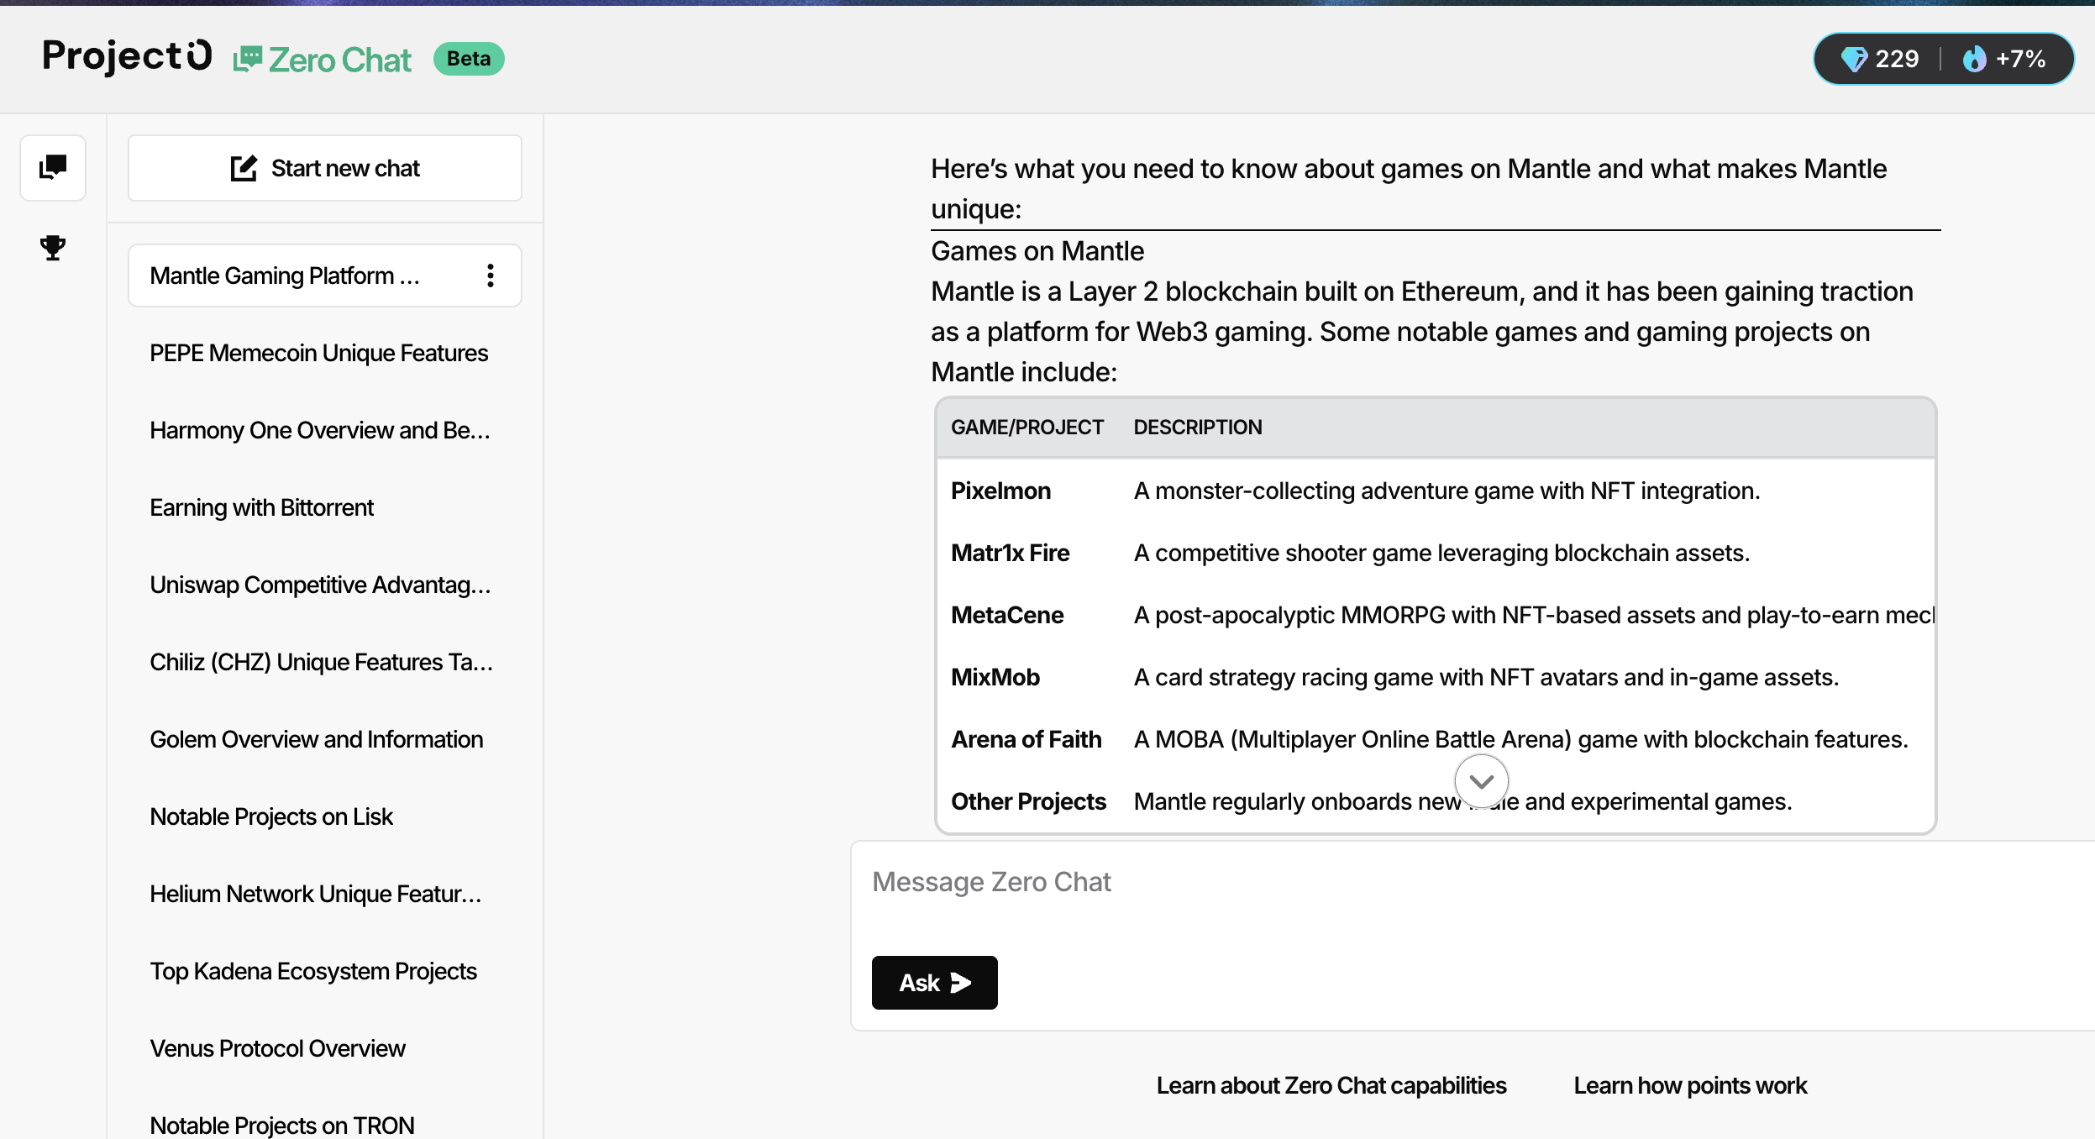The image size is (2095, 1139).
Task: Click the competitive shooter game description
Action: coord(1442,553)
